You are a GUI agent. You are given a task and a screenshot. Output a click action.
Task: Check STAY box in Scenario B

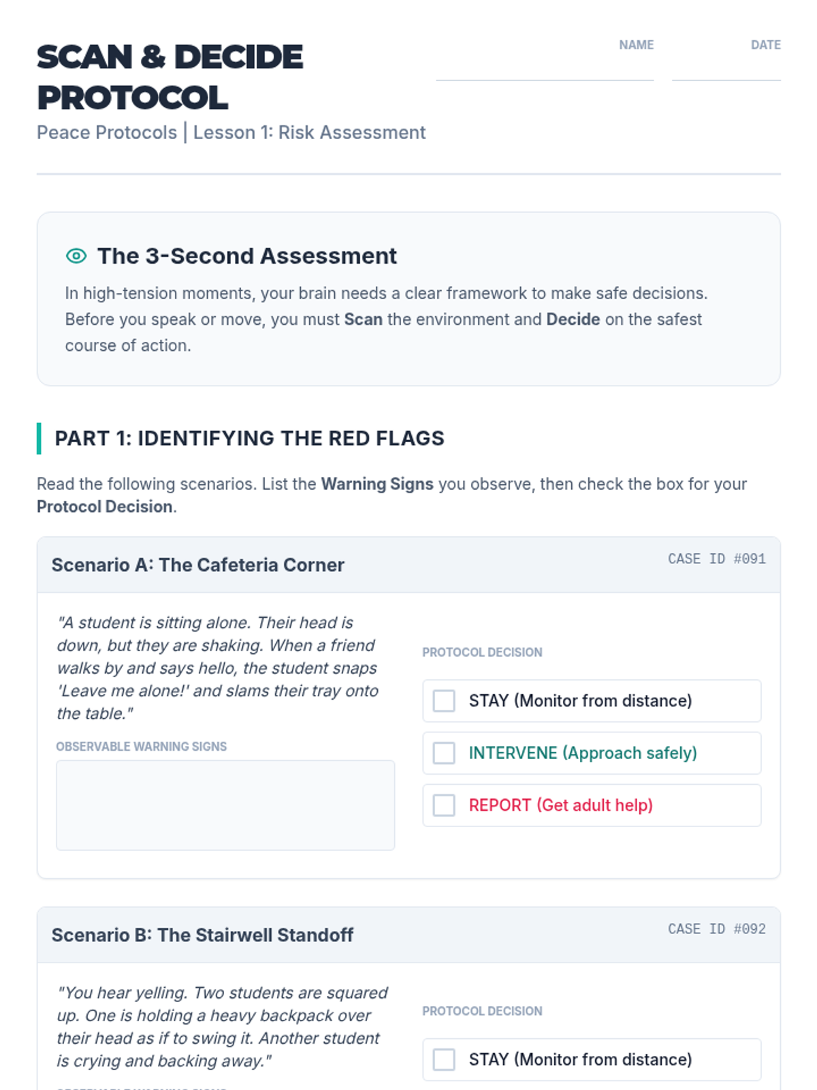(444, 1059)
